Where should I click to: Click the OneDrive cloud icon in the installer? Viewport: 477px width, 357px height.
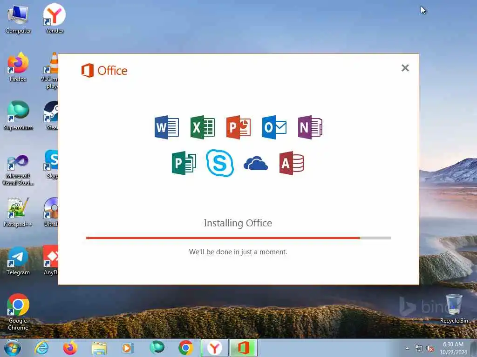tap(256, 163)
